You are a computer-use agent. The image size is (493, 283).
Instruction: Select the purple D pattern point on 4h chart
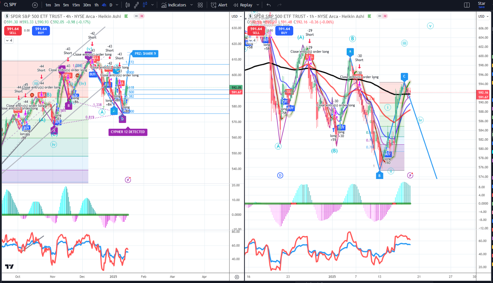(x=122, y=119)
